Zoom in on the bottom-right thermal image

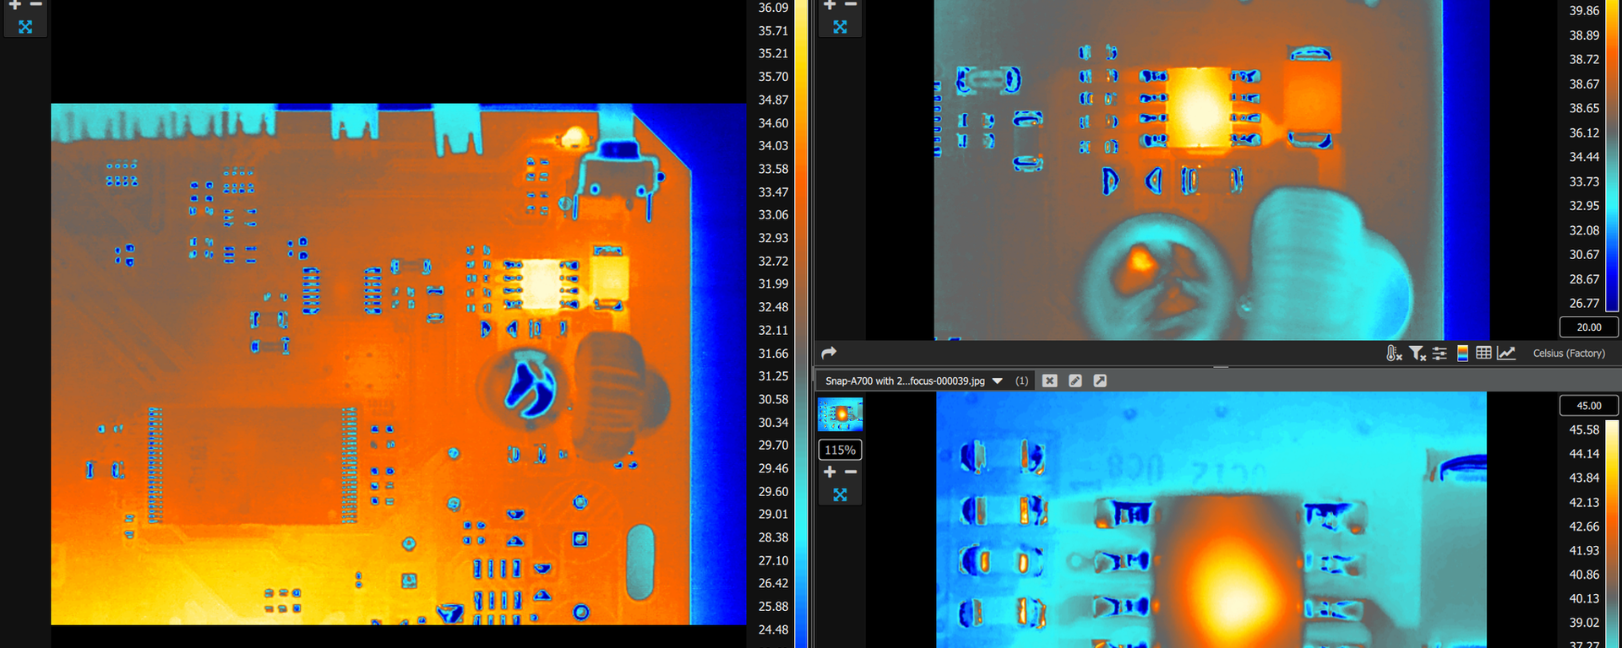[830, 472]
